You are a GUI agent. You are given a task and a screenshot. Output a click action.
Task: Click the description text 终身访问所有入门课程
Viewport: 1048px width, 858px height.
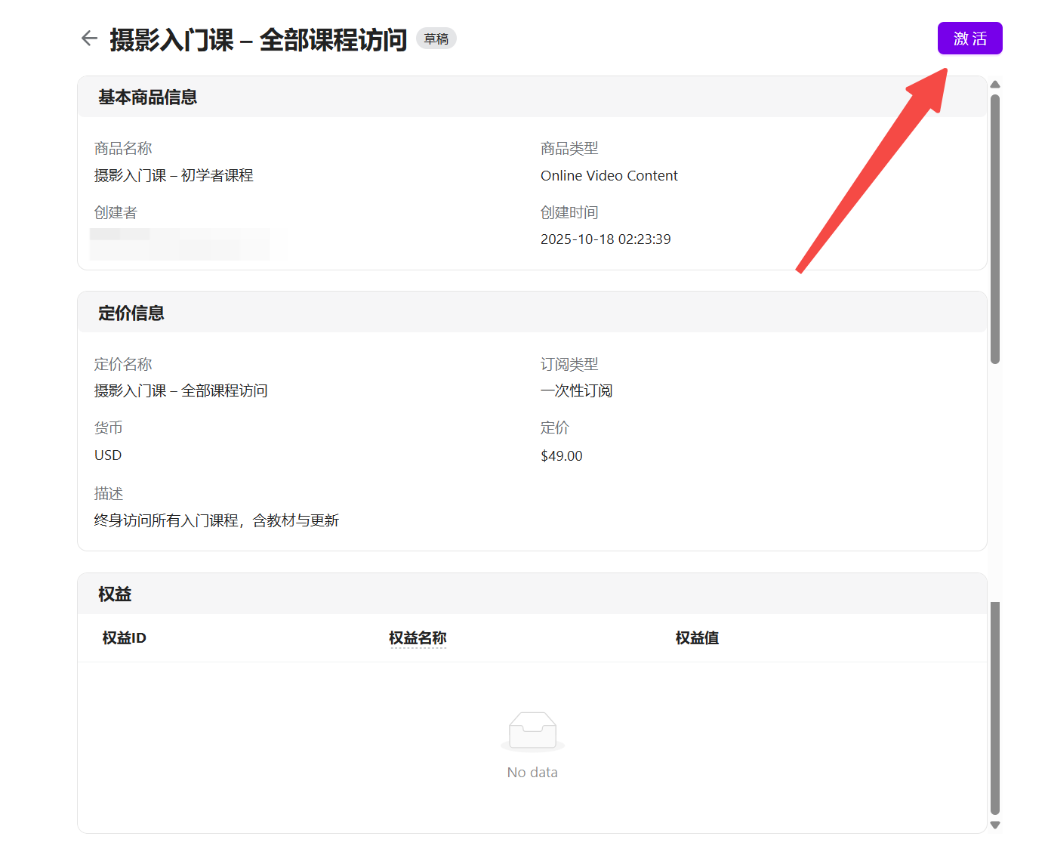click(217, 521)
